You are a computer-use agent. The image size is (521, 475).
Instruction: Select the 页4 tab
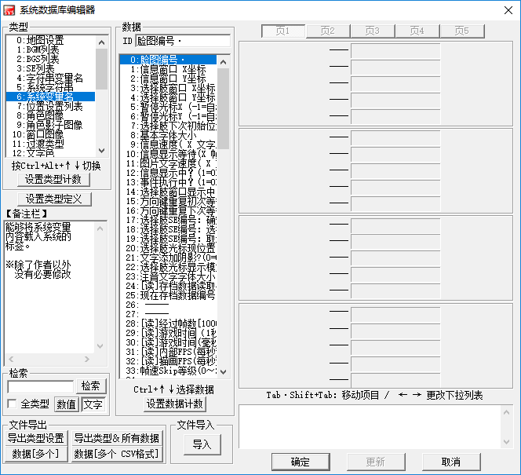tap(417, 31)
